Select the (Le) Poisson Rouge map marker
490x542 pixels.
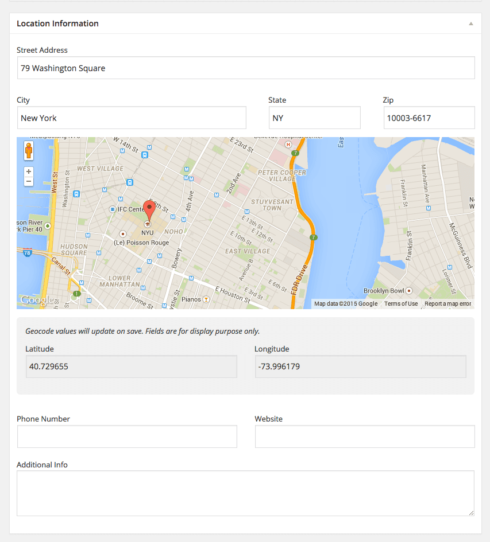point(122,233)
